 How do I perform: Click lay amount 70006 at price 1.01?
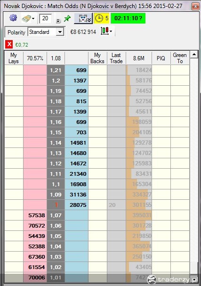tap(35, 278)
